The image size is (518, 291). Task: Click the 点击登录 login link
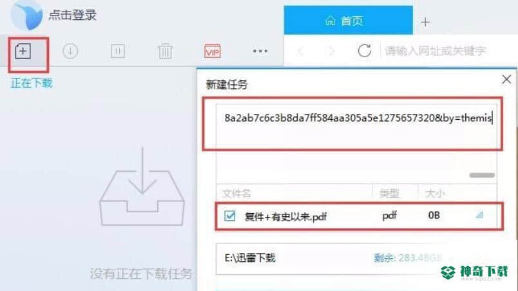[72, 15]
